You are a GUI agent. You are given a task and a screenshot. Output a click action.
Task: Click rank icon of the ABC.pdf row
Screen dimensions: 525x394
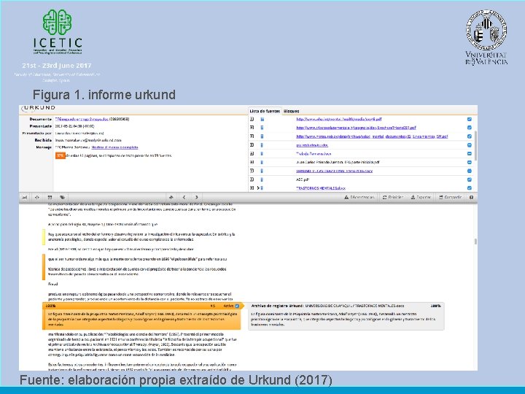pos(252,179)
